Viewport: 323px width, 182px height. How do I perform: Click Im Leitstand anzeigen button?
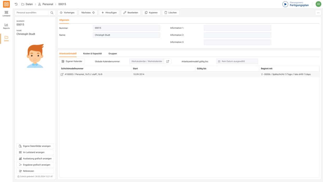(35, 152)
